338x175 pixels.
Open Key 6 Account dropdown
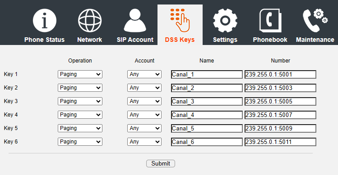pyautogui.click(x=144, y=142)
